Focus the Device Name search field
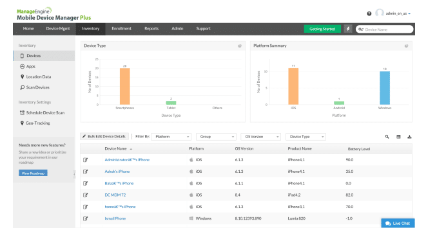The height and width of the screenshot is (246, 428). pos(385,29)
